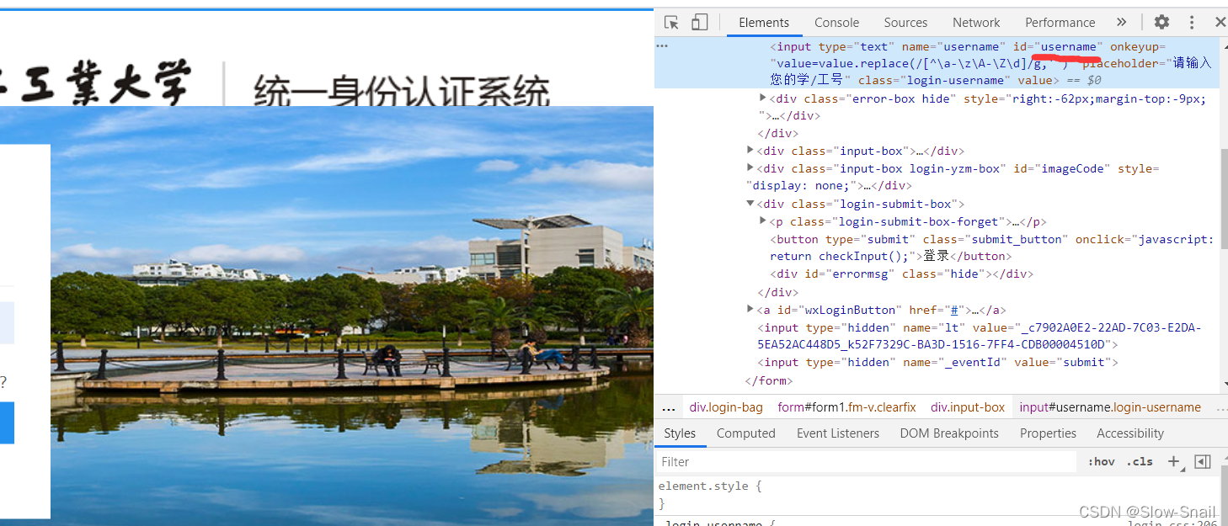Click the breadcrumb left ellipsis
This screenshot has height=526, width=1228.
click(669, 408)
